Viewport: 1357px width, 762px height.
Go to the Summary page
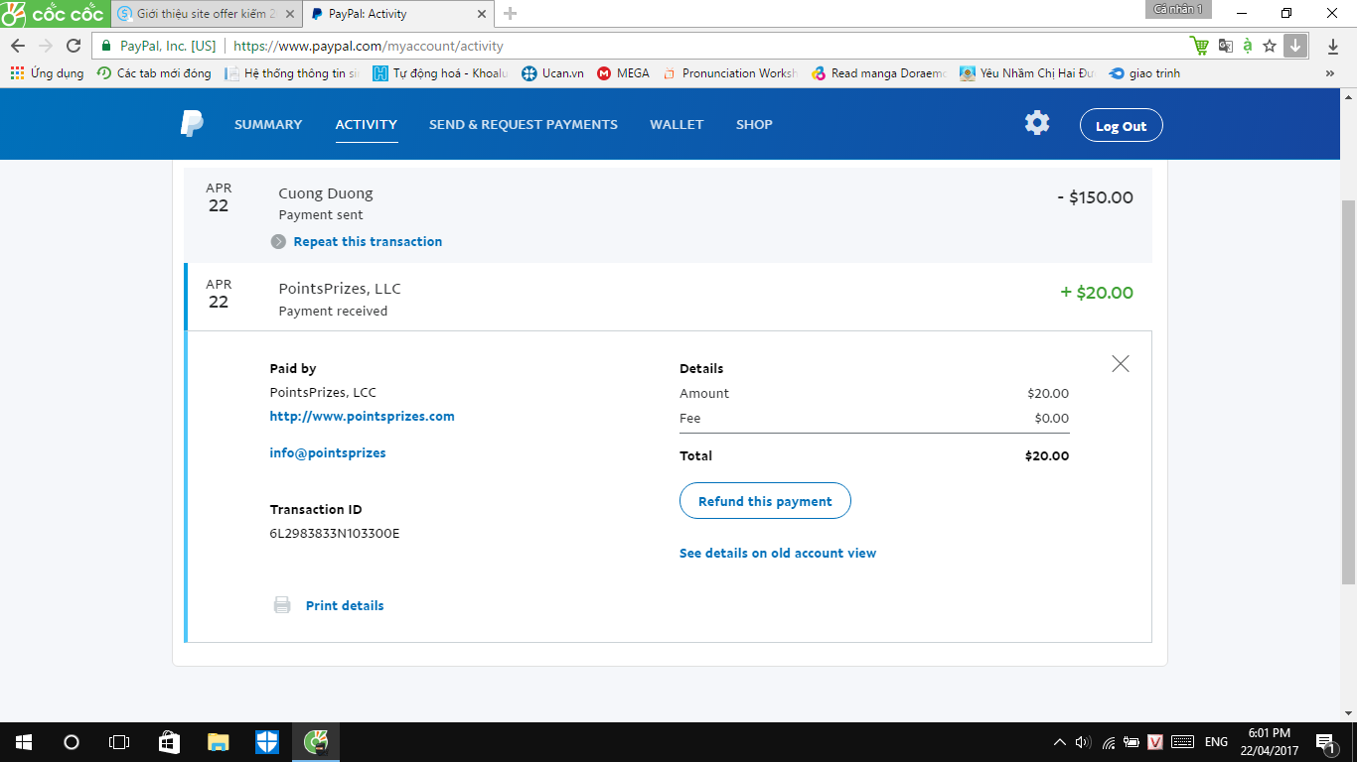click(268, 125)
